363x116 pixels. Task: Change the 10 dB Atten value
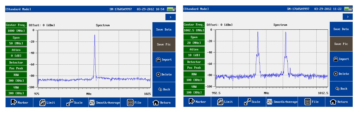(194, 55)
